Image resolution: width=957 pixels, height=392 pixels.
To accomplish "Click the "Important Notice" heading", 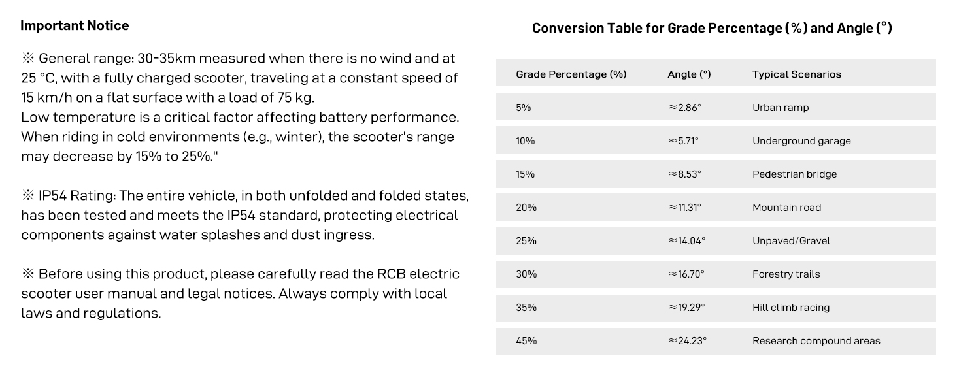I will click(x=75, y=25).
